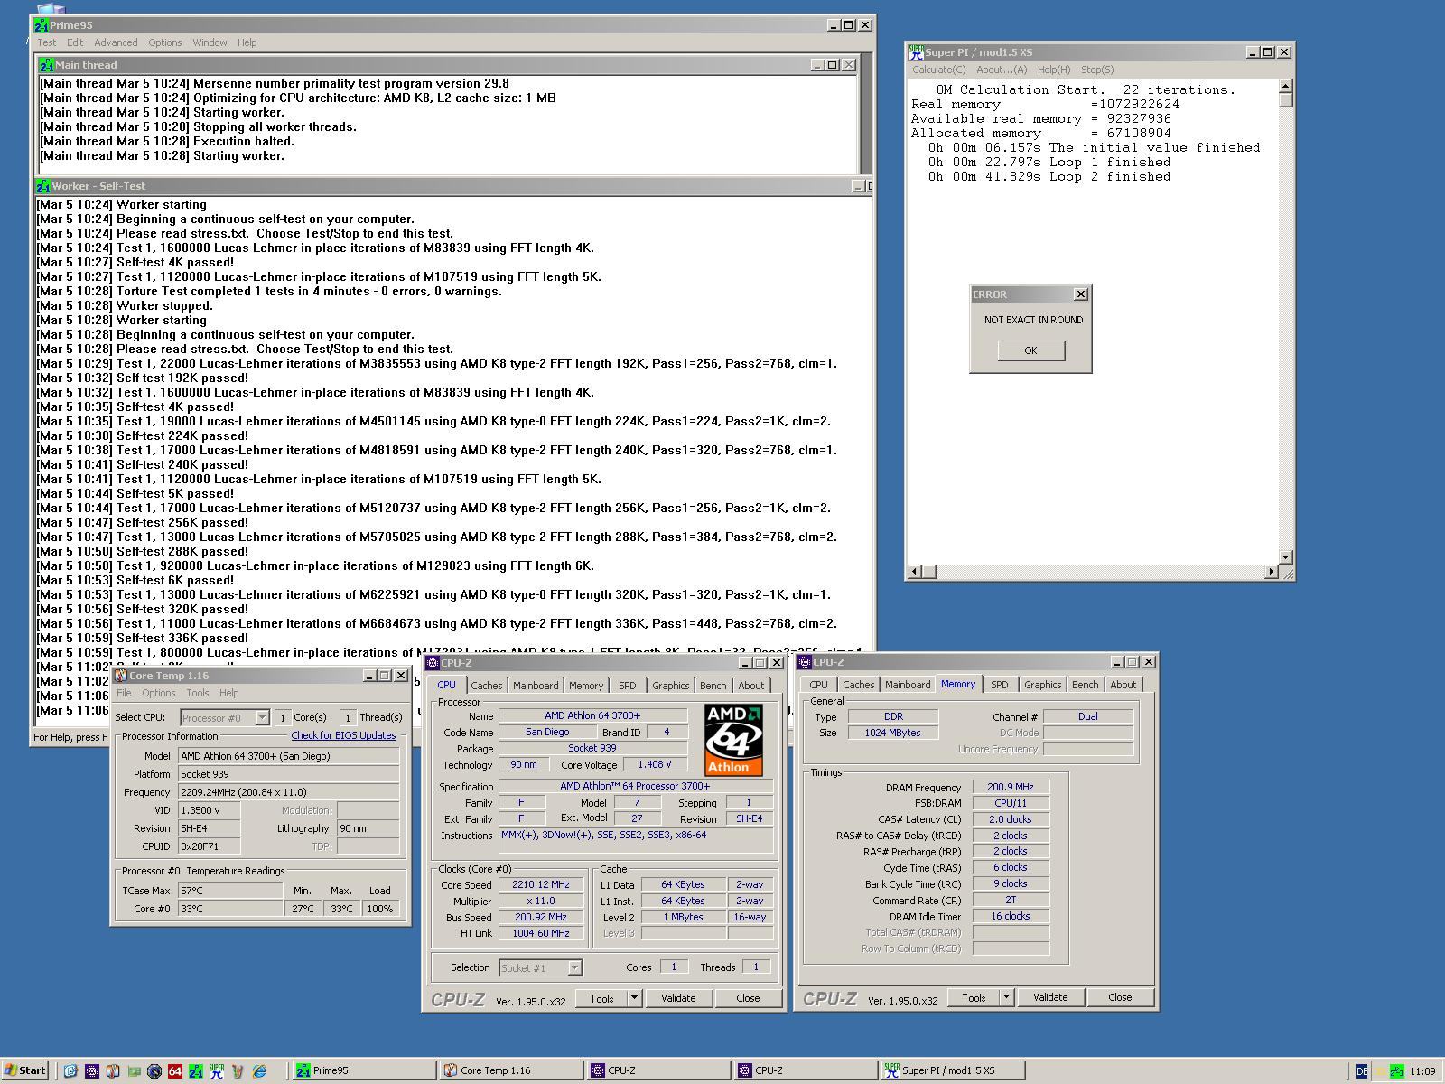1445x1084 pixels.
Task: Expand Tools dropdown arrow in CPU-Z Memory window
Action: click(x=1006, y=997)
